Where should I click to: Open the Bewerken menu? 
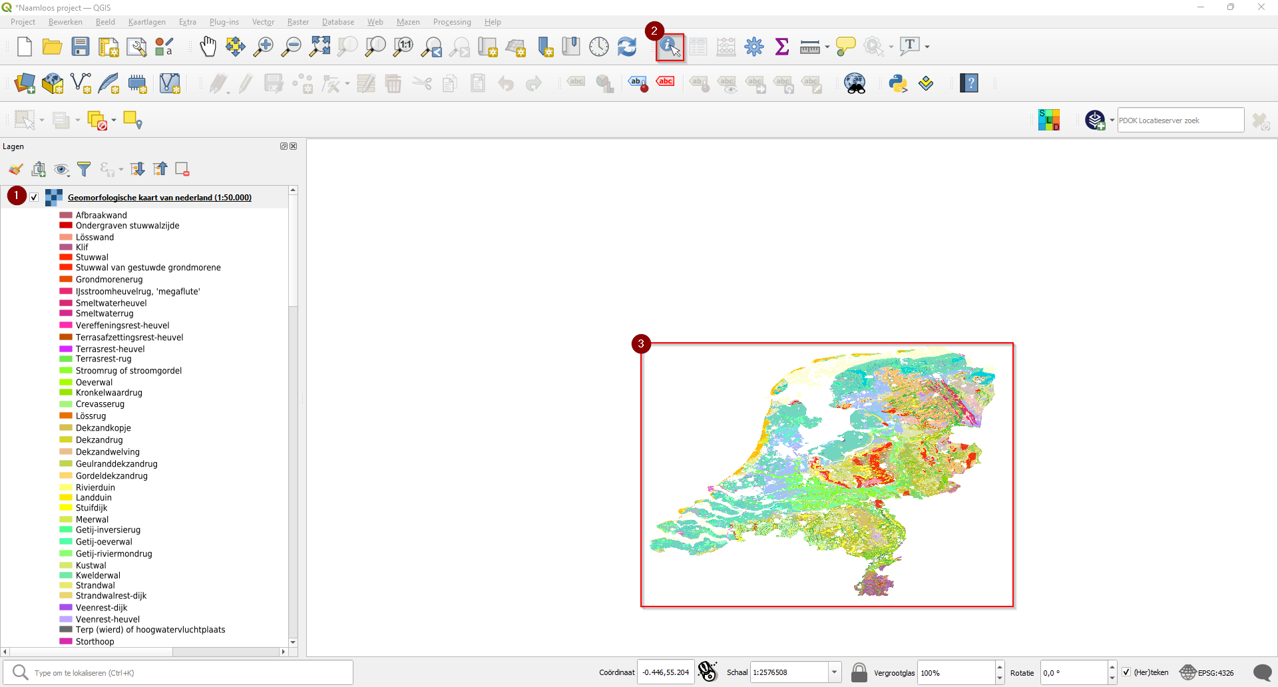pyautogui.click(x=65, y=22)
